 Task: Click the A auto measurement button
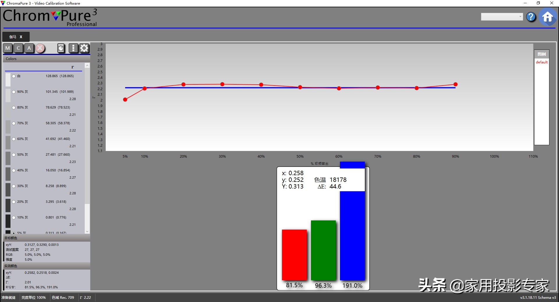[x=29, y=48]
